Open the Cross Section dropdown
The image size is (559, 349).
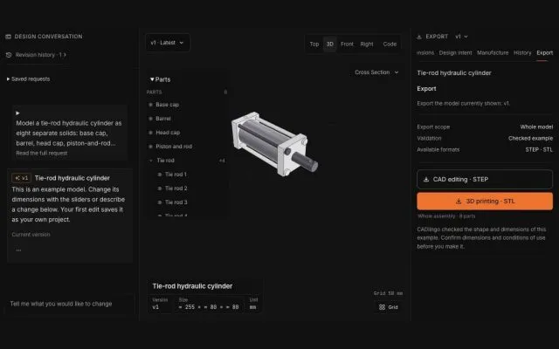coord(376,72)
